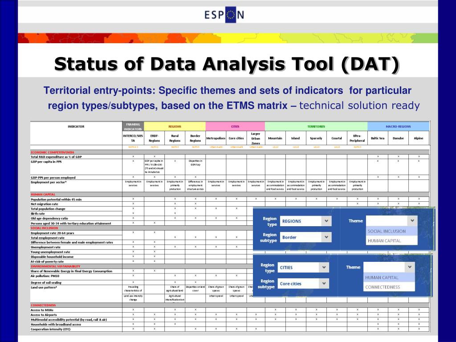Image resolution: width=456 pixels, height=342 pixels.
Task: Click 'Air pollution: PM10' row label
Action: 45,276
